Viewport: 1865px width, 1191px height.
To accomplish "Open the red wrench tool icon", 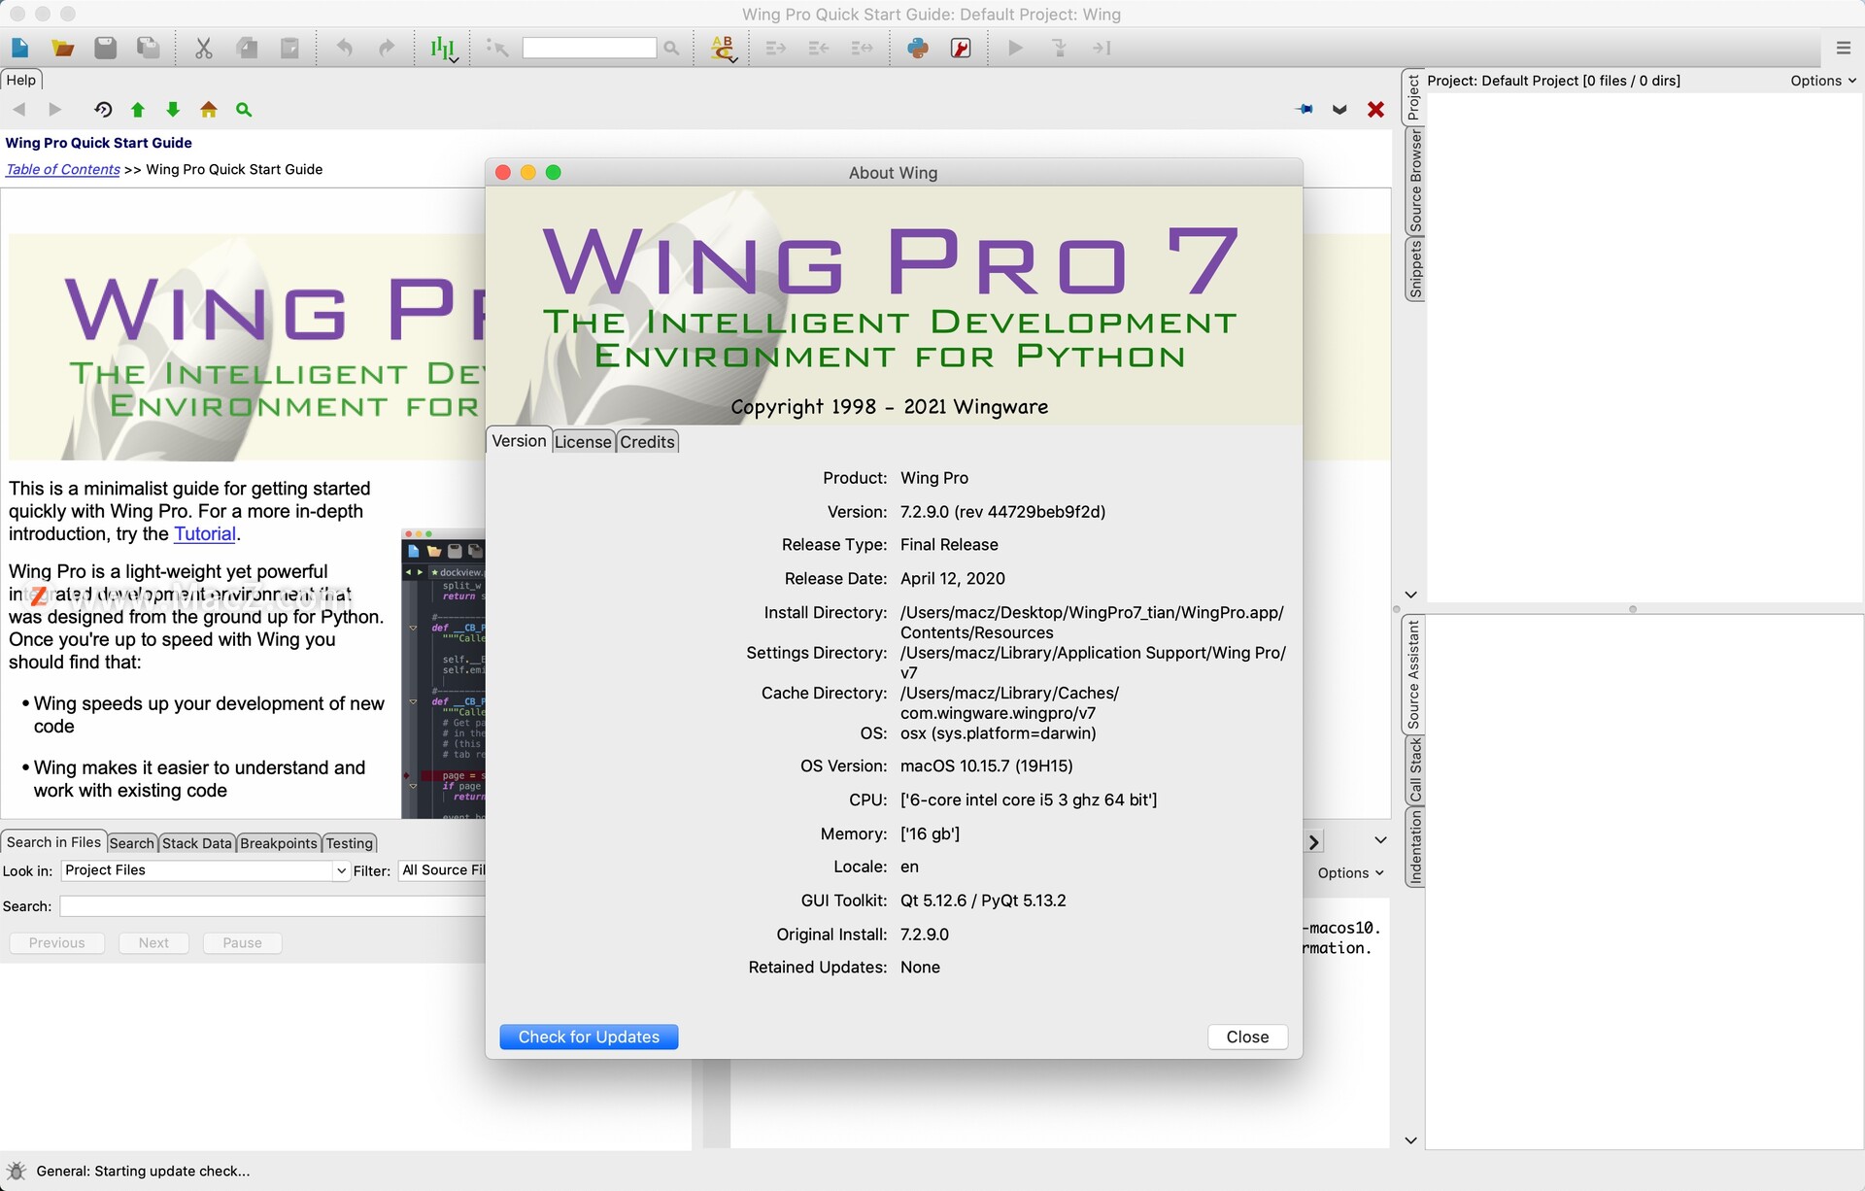I will (961, 48).
